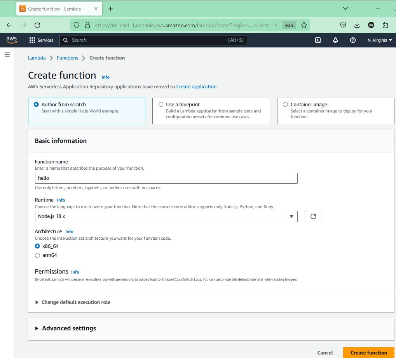Screen dimensions: 396x358
Task: Click the AWS logo home icon
Action: coord(11,40)
